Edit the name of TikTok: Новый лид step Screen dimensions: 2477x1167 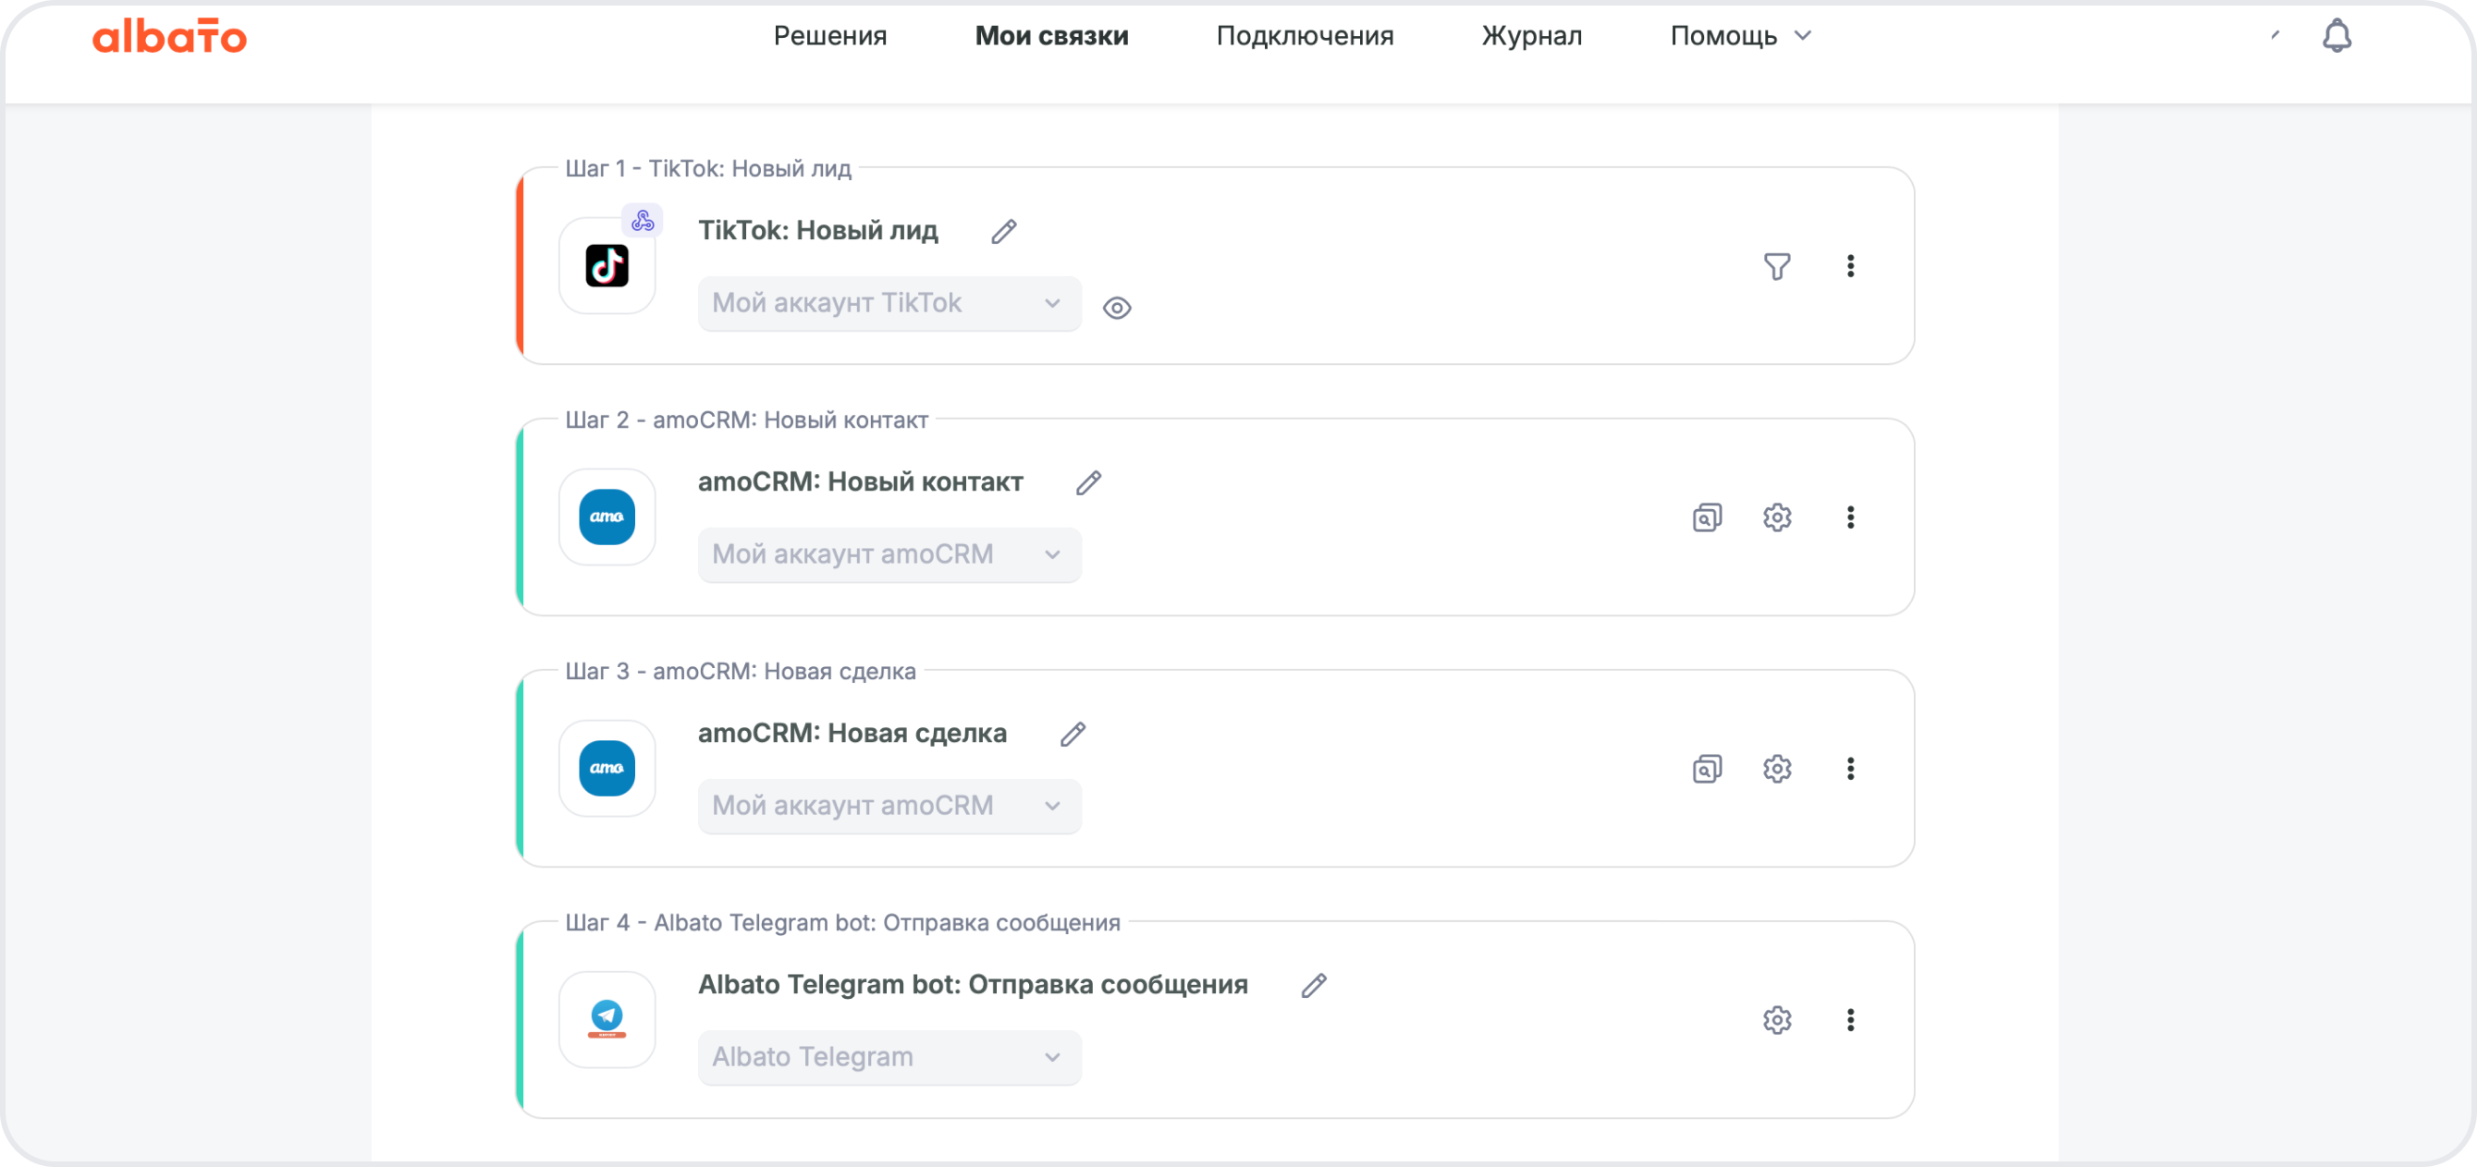pyautogui.click(x=1004, y=232)
